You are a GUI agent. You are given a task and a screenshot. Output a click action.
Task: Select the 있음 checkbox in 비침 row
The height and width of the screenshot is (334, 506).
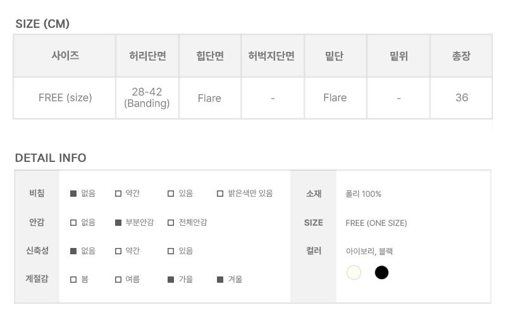(171, 194)
